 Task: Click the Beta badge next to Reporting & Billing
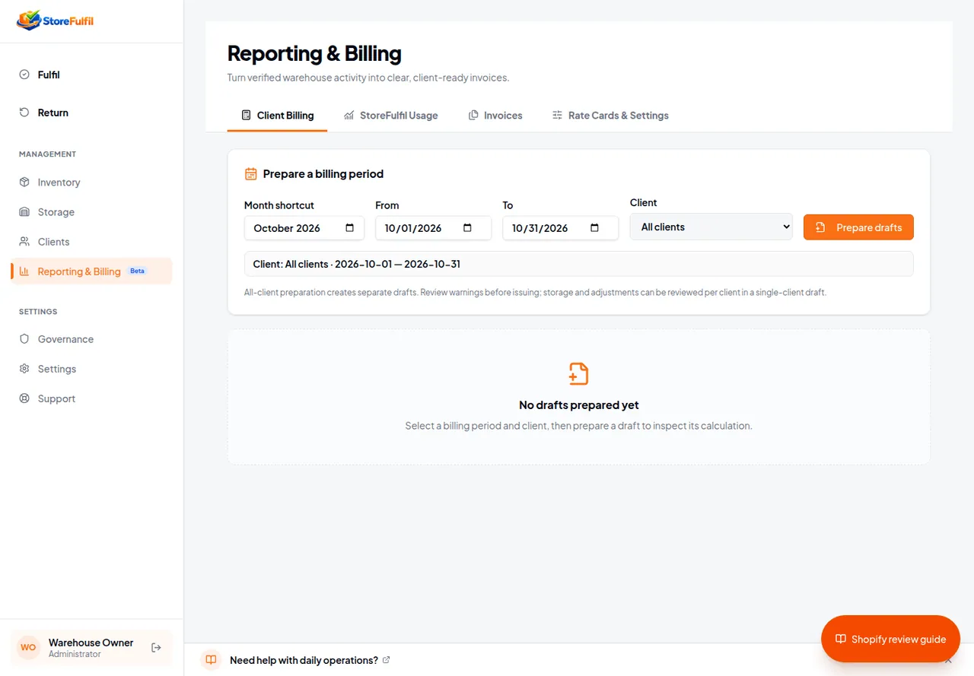pyautogui.click(x=137, y=271)
